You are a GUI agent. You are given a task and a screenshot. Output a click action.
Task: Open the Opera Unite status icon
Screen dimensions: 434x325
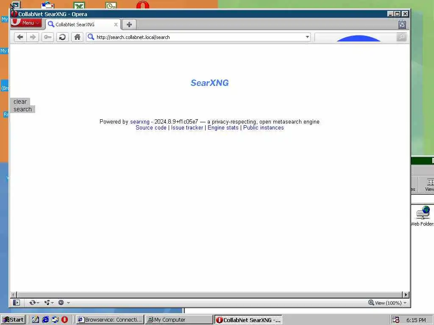click(47, 303)
